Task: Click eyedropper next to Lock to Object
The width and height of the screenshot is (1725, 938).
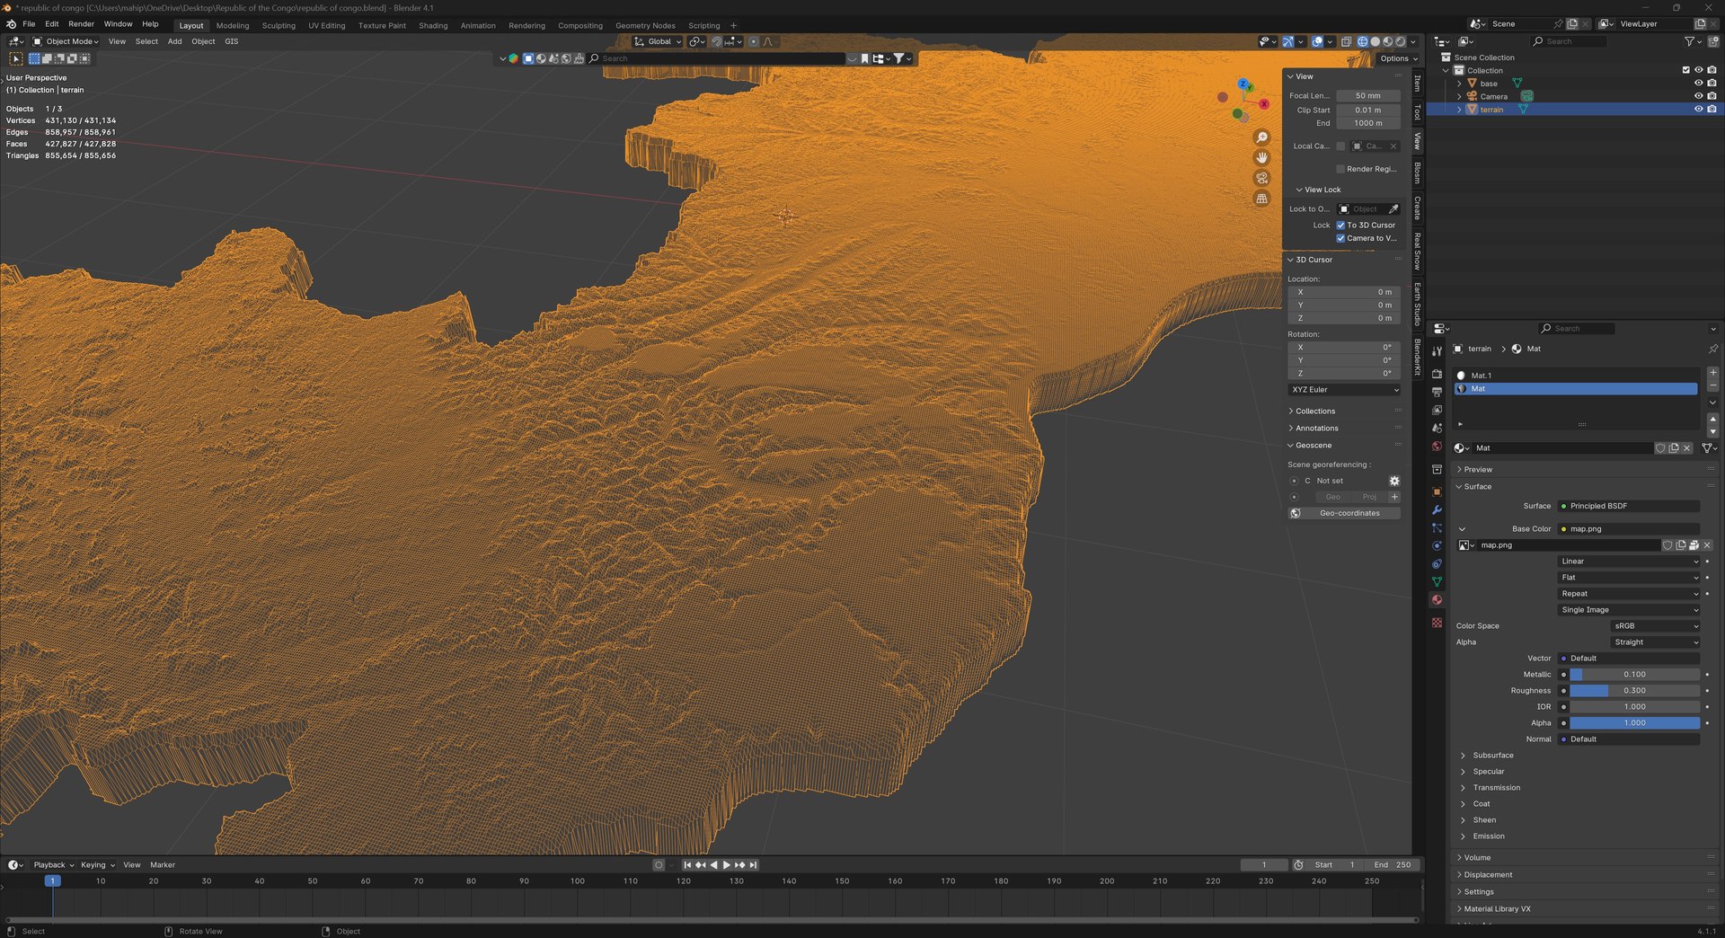Action: tap(1393, 208)
